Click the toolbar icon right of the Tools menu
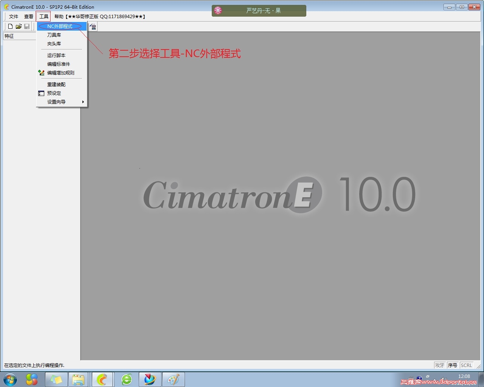 (x=93, y=26)
